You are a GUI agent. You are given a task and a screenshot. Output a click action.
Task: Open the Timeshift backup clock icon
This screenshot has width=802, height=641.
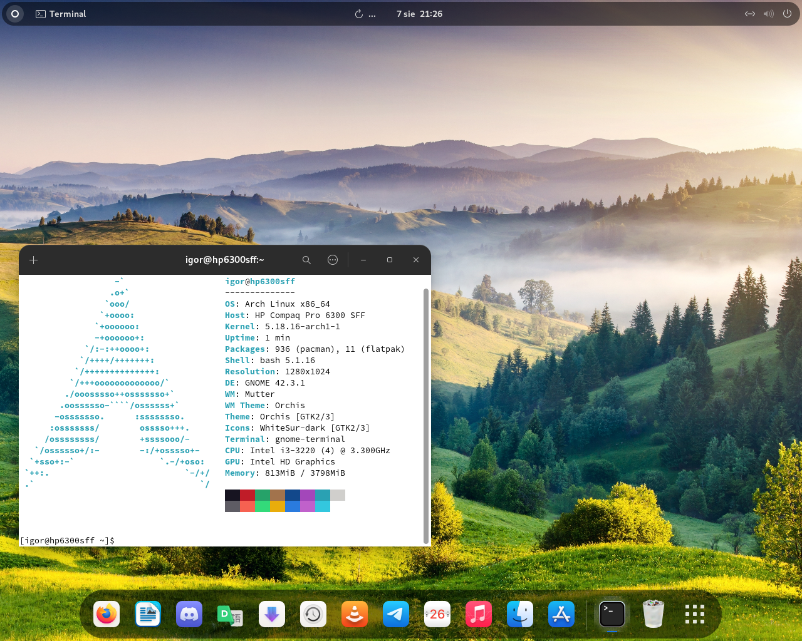(x=313, y=614)
